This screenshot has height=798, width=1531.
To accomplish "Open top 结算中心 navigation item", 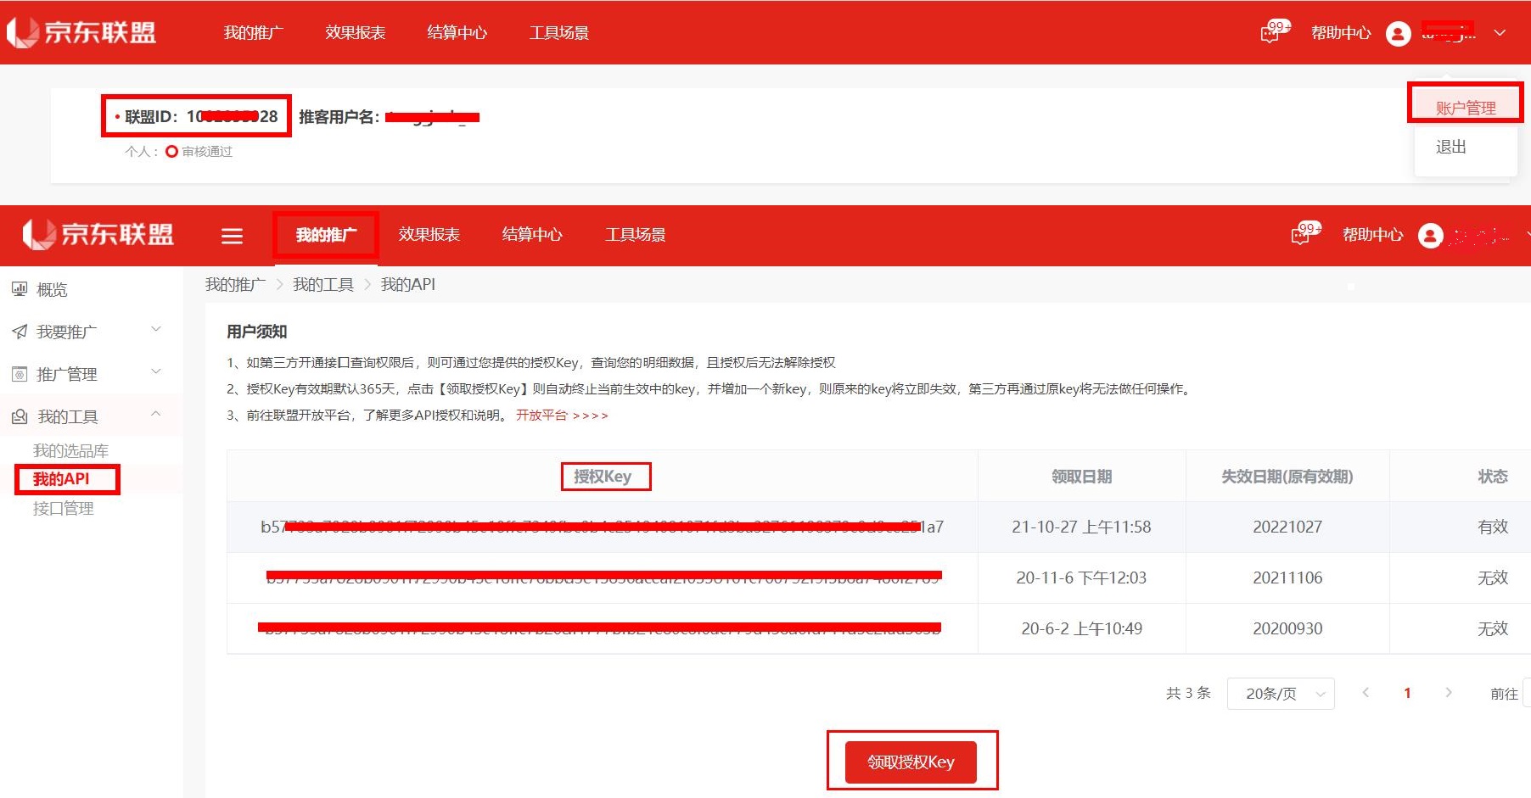I will click(457, 32).
